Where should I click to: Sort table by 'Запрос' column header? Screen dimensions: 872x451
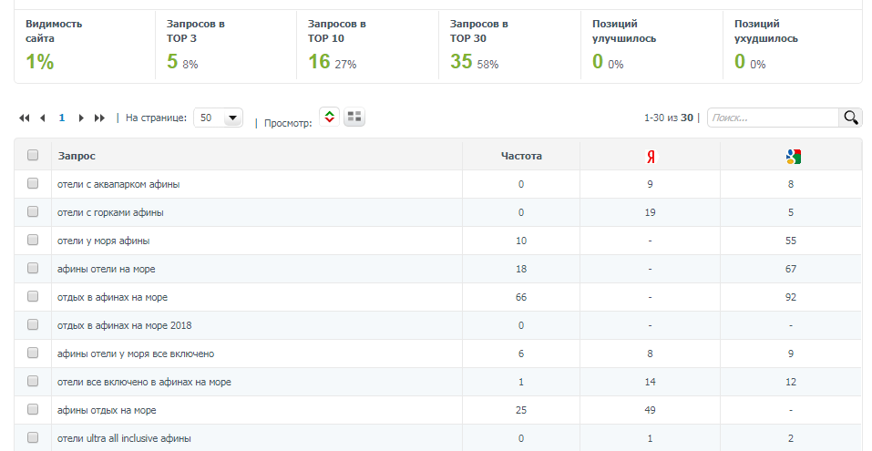[x=77, y=156]
